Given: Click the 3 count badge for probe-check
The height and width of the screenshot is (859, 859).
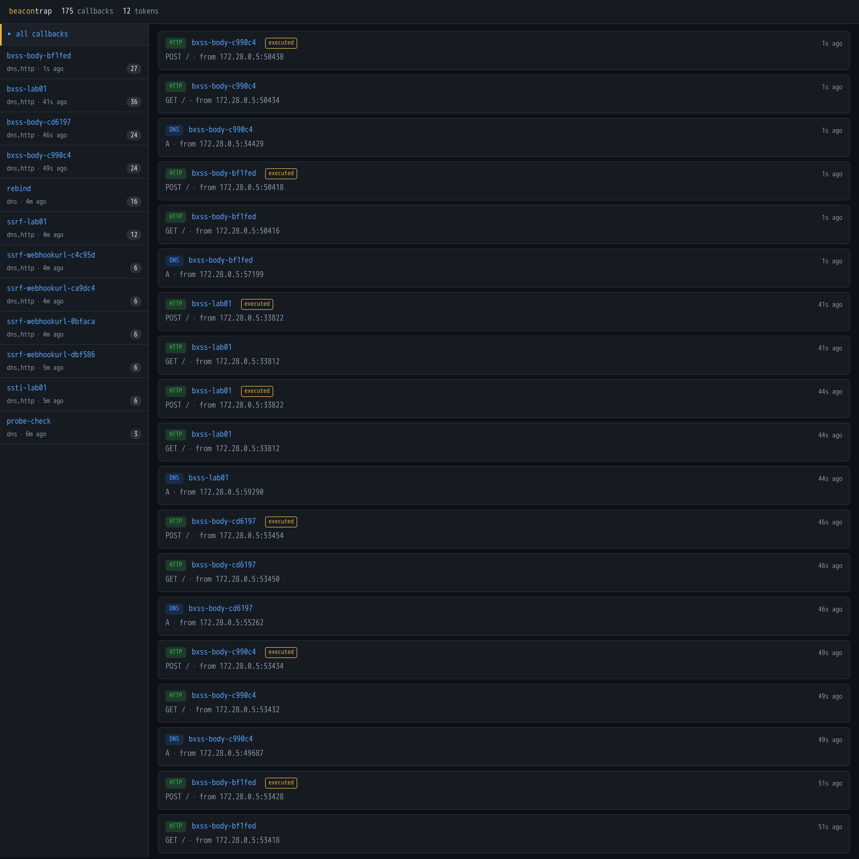Looking at the screenshot, I should tap(136, 434).
